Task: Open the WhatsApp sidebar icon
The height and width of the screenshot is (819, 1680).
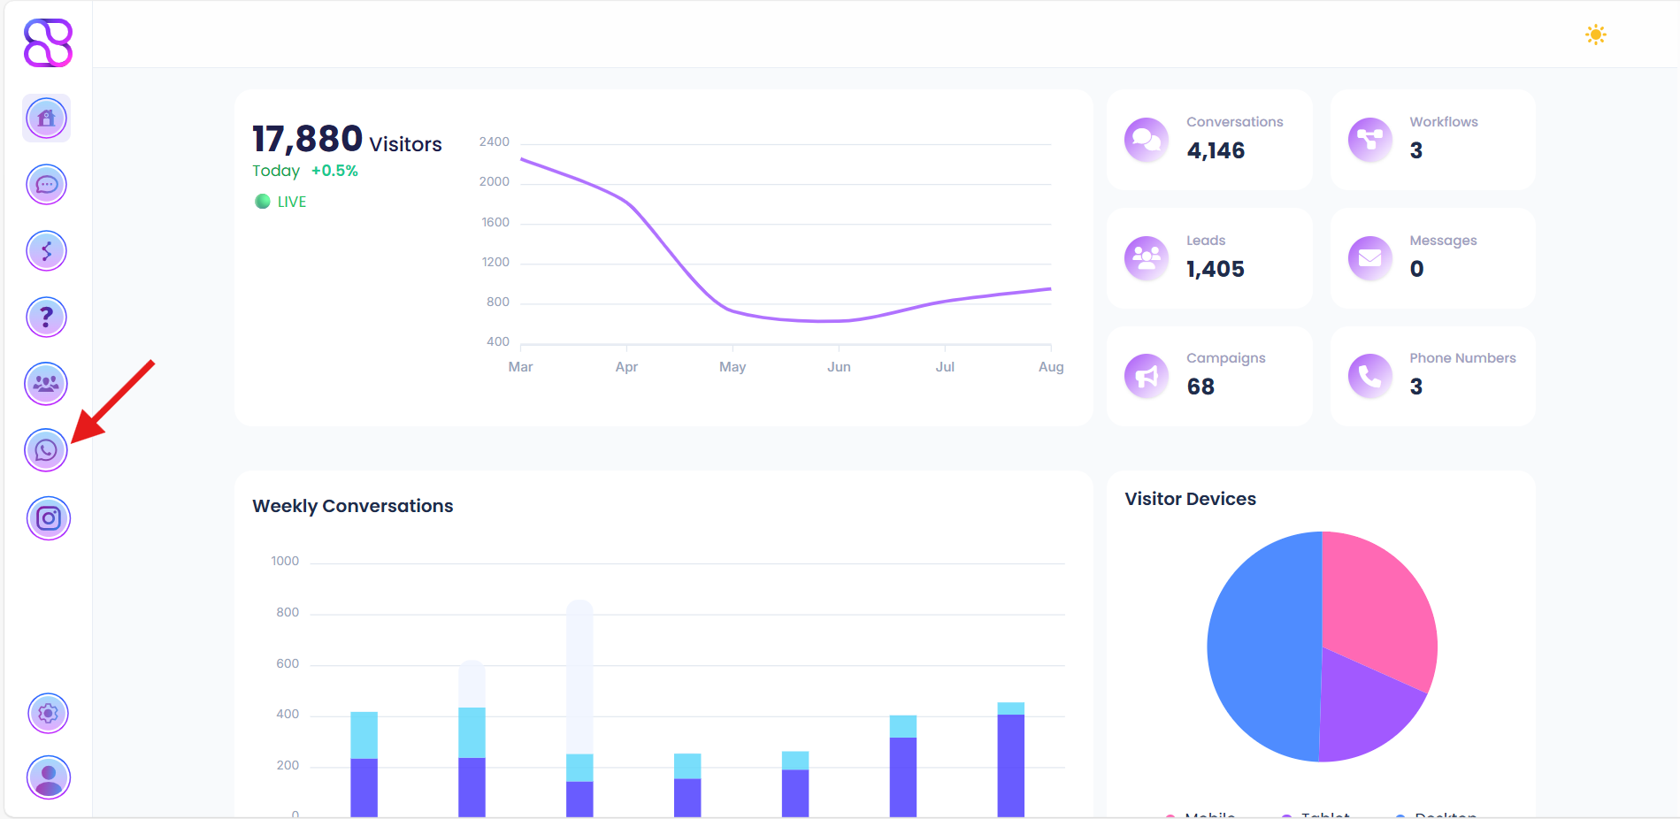Action: pos(47,451)
